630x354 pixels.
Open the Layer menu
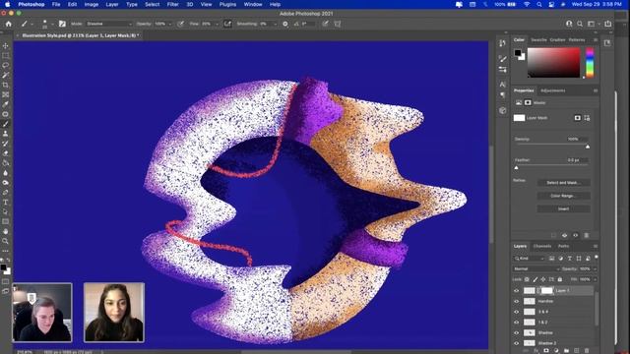[112, 4]
